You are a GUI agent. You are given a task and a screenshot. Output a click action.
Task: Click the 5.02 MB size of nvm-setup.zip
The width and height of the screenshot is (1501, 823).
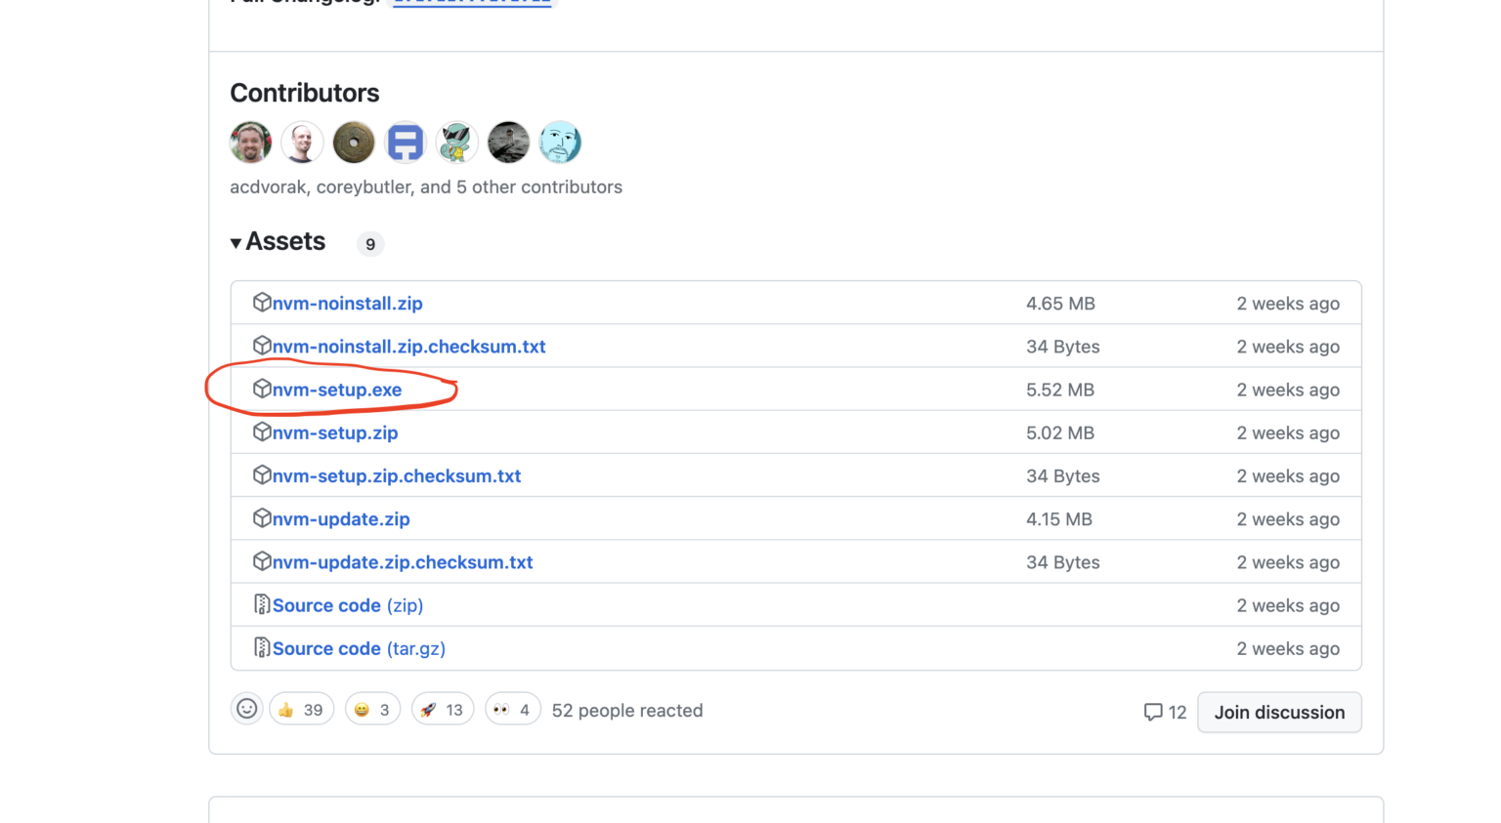pos(1060,432)
